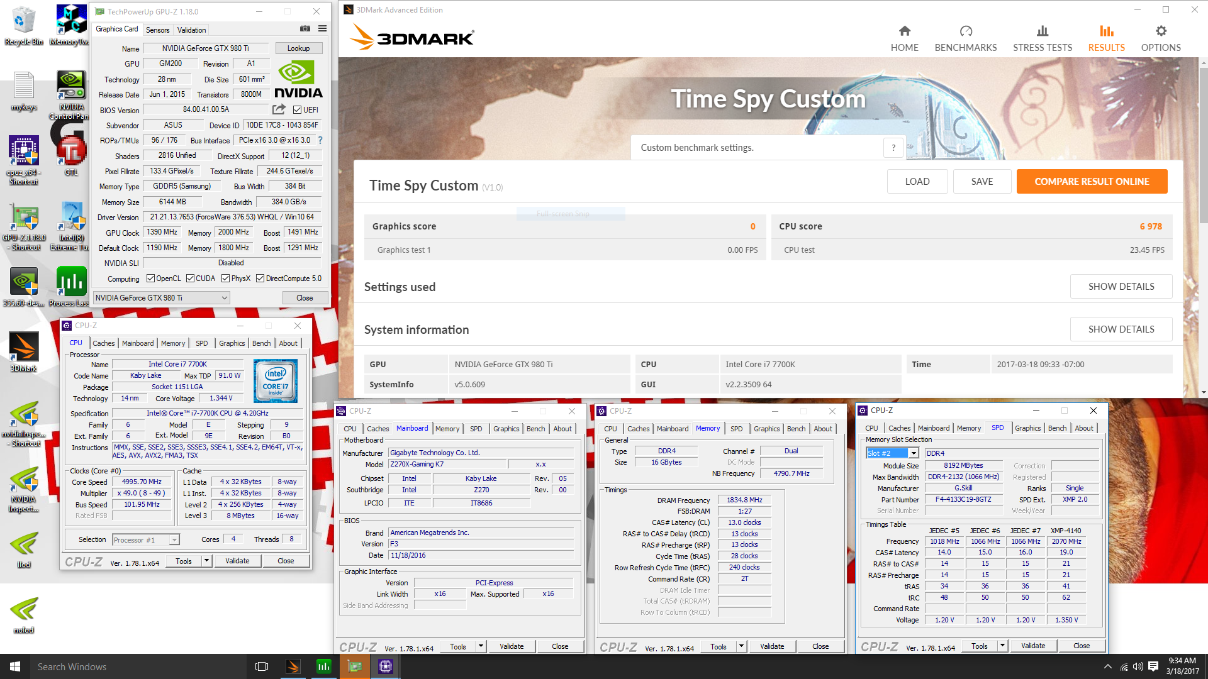Toggle the DirectCompute 5.0 checkbox

(260, 279)
